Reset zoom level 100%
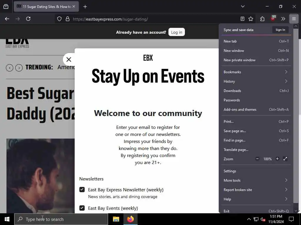This screenshot has width=301, height=225. click(267, 159)
